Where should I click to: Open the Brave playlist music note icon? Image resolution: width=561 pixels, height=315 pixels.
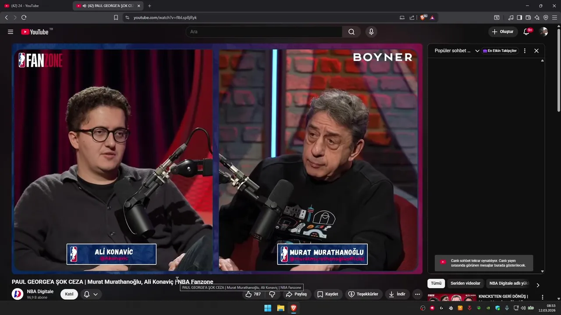coord(511,17)
